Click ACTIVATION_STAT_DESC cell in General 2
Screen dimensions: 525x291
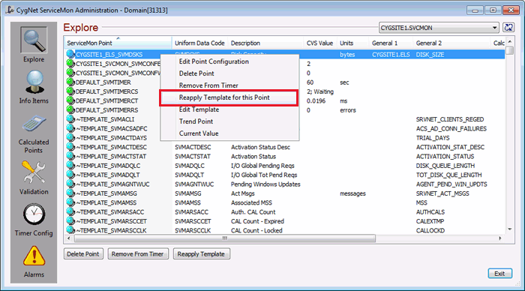[450, 147]
